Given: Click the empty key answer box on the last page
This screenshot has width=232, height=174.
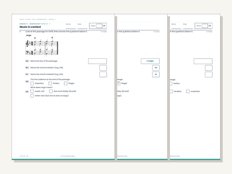Looking at the screenshot, I should click(x=203, y=61).
